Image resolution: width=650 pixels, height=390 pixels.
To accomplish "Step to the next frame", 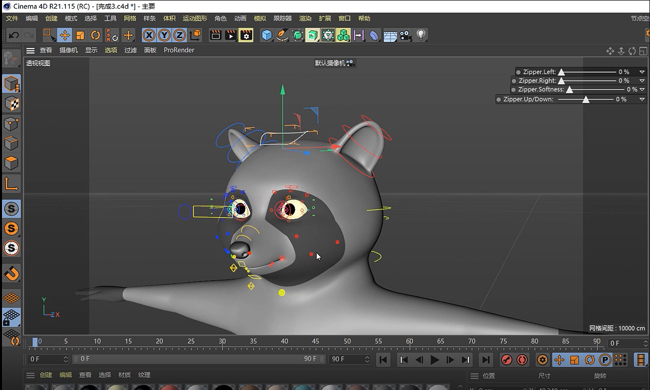I will pyautogui.click(x=450, y=360).
